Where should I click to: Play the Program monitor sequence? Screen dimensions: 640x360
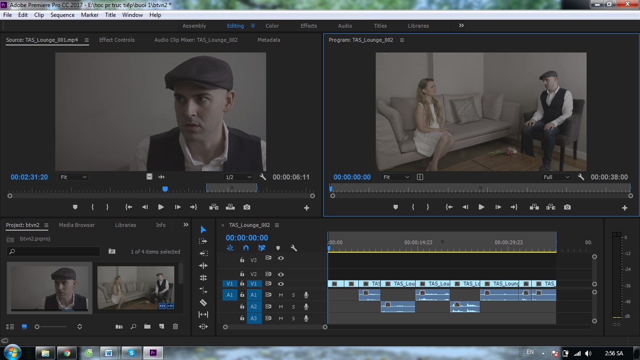(481, 207)
